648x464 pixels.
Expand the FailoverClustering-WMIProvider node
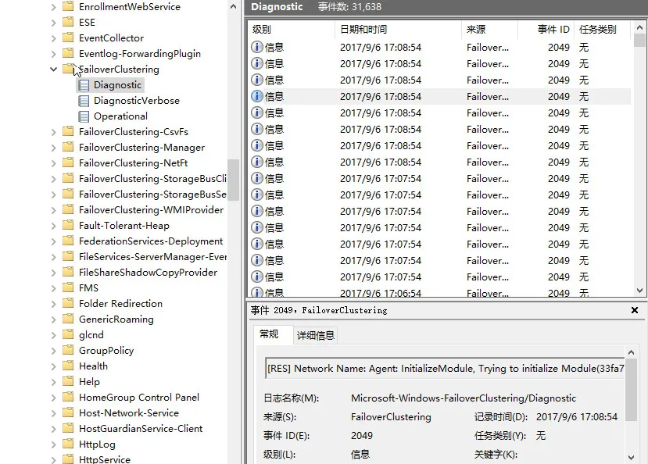pos(53,210)
